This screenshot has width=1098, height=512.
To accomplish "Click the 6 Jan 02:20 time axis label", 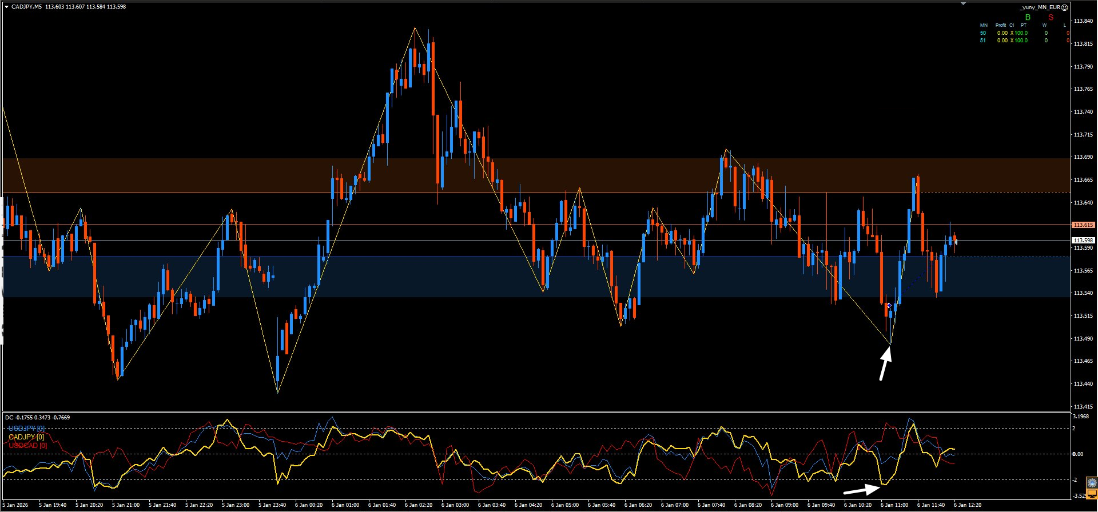I will pos(419,505).
